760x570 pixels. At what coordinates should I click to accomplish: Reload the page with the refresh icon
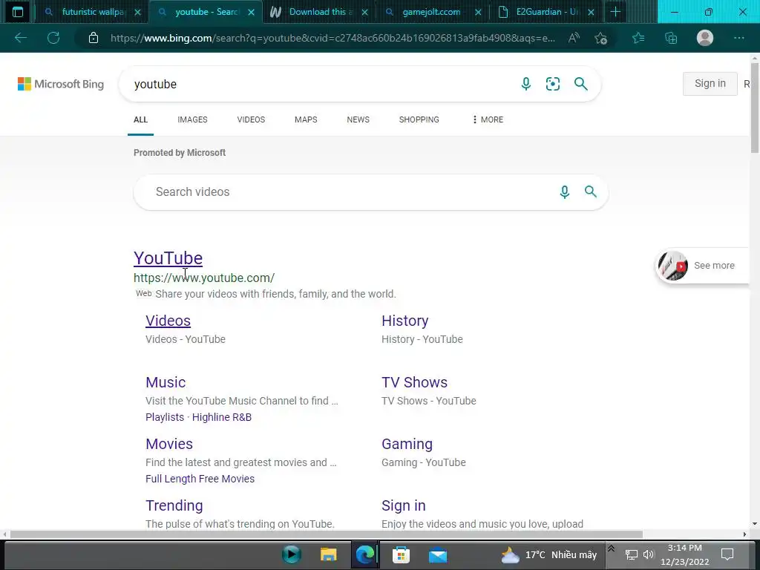point(53,38)
